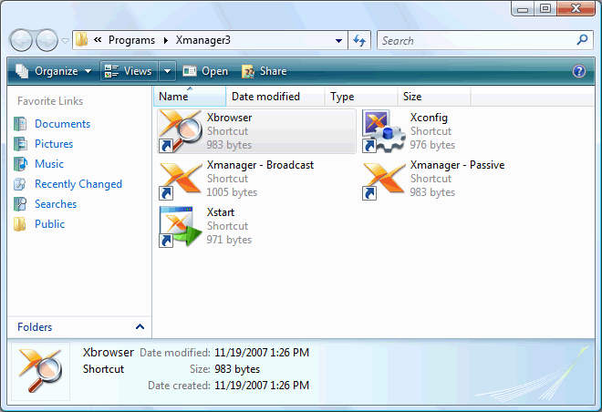The width and height of the screenshot is (602, 412).
Task: Select the Xstart shortcut icon
Action: [181, 227]
